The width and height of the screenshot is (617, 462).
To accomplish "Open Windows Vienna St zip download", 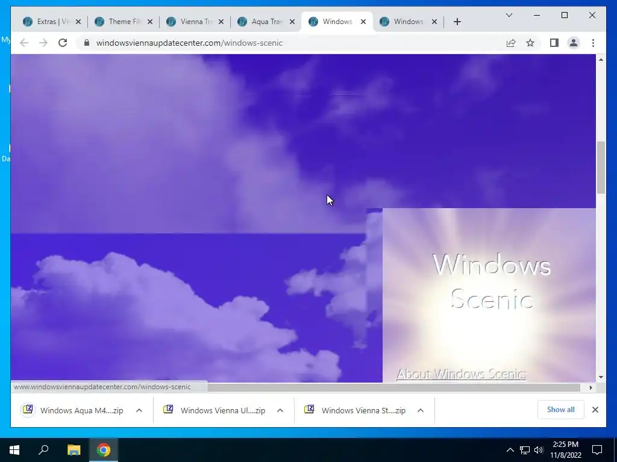I will [355, 410].
